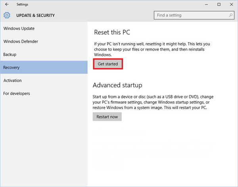Click the back arrow in the title bar

7,4
